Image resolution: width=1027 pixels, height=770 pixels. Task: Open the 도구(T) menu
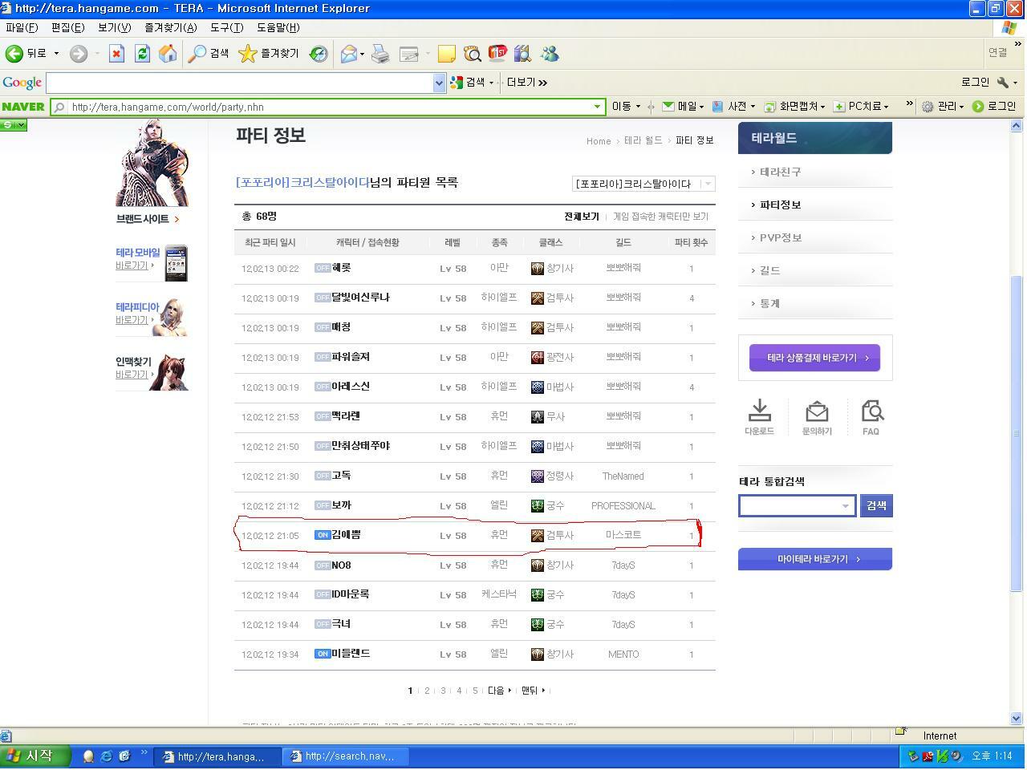[226, 27]
